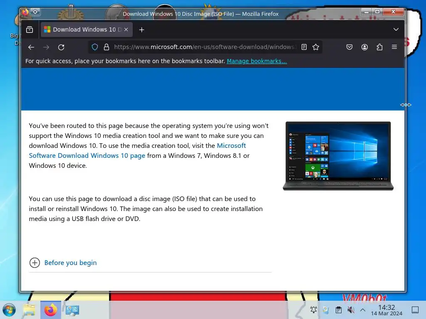Open system settings taskbar icon

[x=72, y=310]
